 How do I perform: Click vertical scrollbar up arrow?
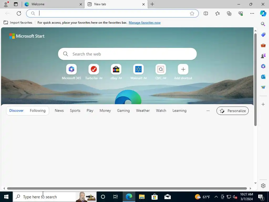(x=255, y=31)
